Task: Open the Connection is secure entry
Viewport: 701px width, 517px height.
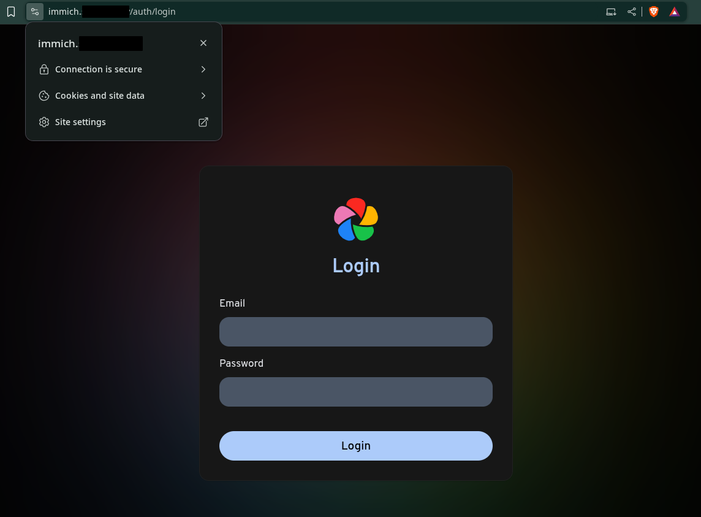Action: [99, 69]
